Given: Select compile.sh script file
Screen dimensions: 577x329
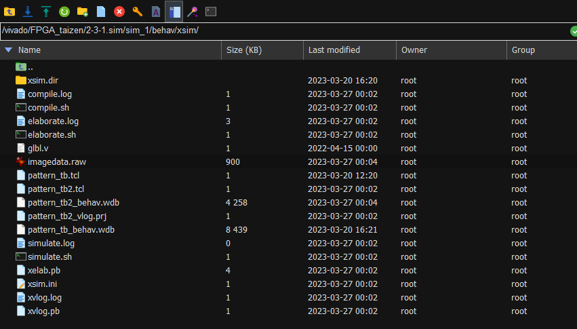Looking at the screenshot, I should click(x=289, y=107).
